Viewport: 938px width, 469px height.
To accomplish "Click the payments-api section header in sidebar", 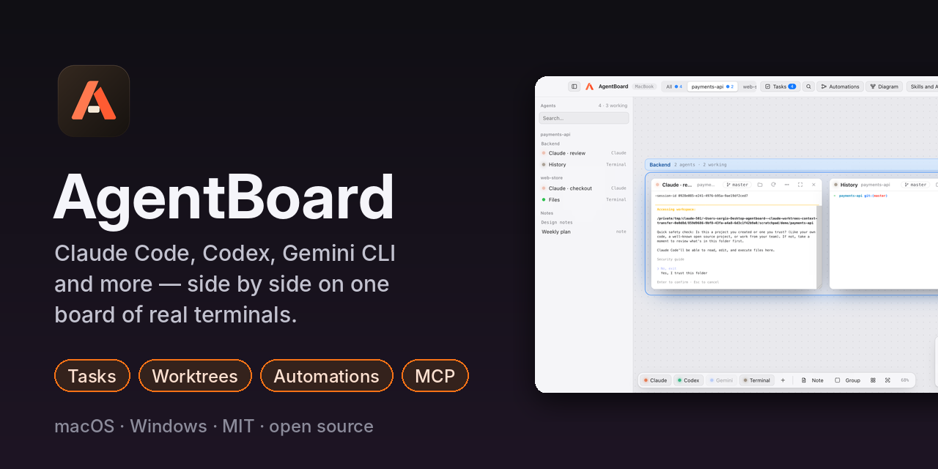I will tap(555, 134).
